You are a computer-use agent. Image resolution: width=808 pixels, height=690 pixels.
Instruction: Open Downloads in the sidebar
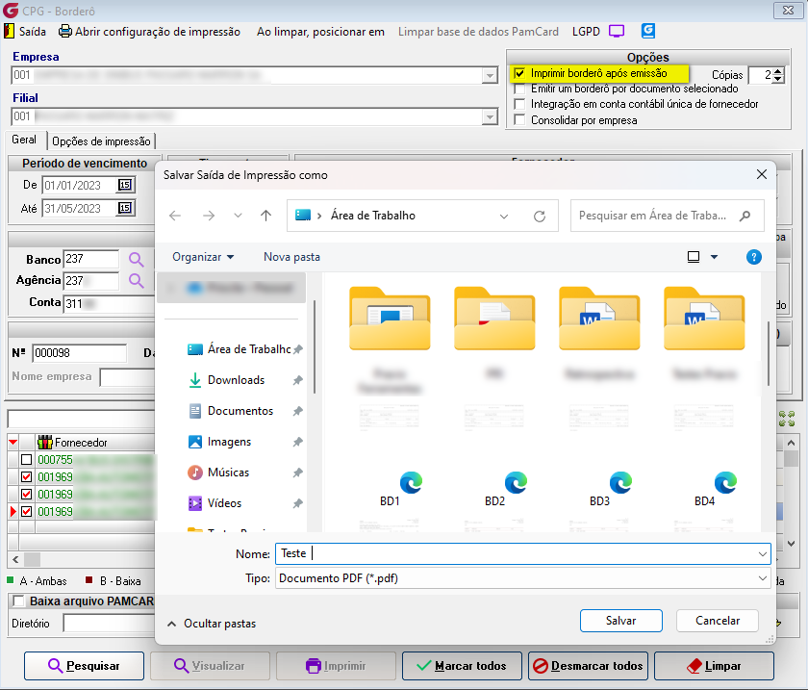tap(237, 380)
